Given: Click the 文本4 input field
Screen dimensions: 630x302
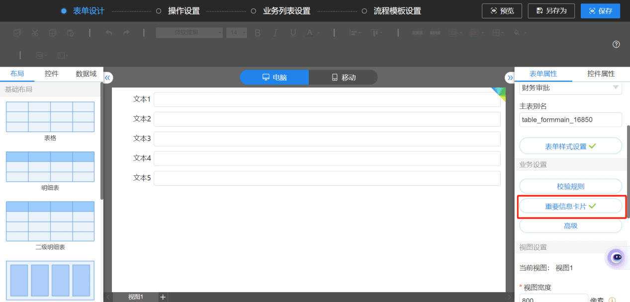Looking at the screenshot, I should point(327,158).
